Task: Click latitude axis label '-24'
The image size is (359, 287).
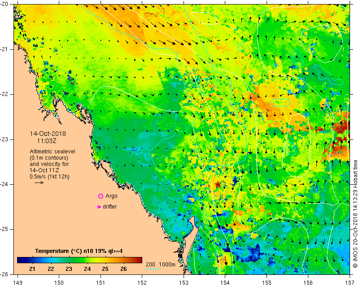Action: [x=4, y=184]
